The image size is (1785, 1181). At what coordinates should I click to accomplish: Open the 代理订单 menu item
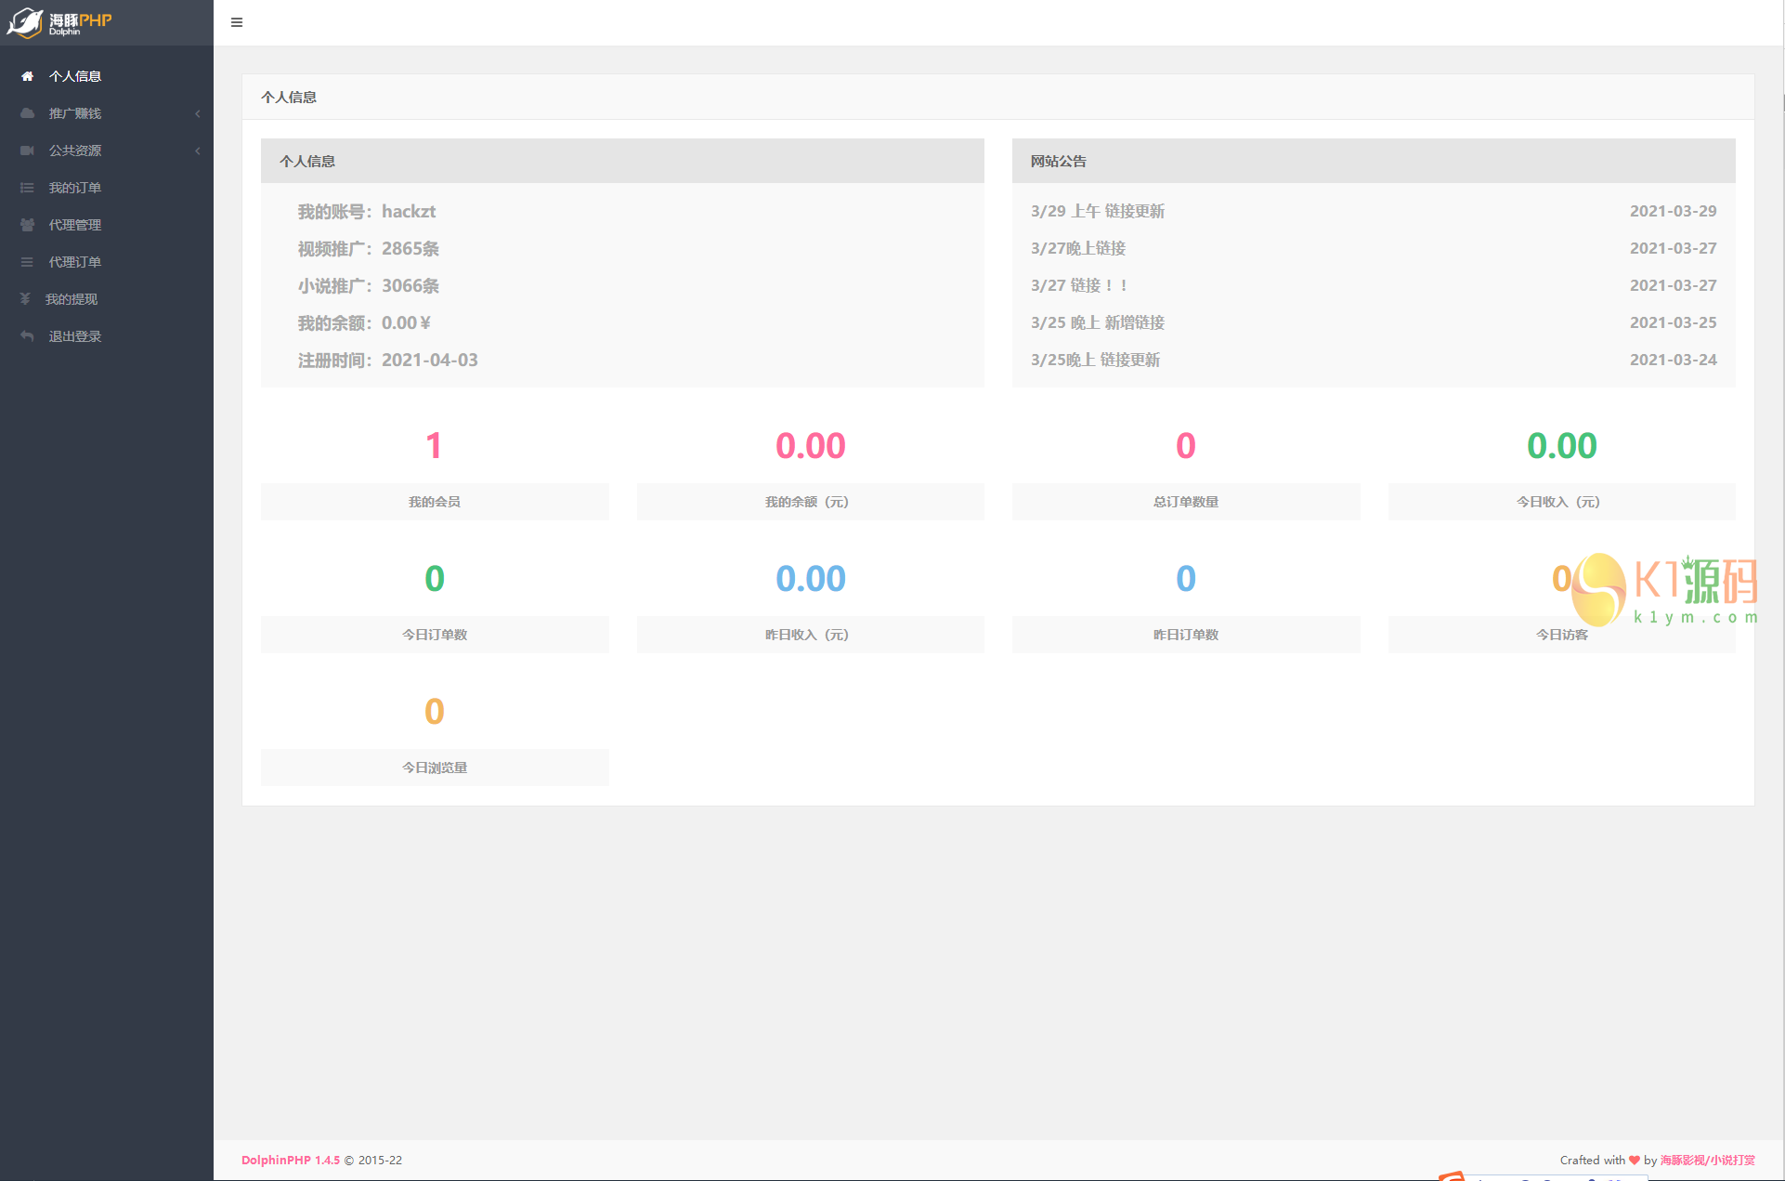coord(75,262)
